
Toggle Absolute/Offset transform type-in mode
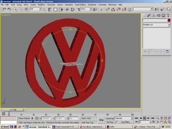tap(37, 118)
